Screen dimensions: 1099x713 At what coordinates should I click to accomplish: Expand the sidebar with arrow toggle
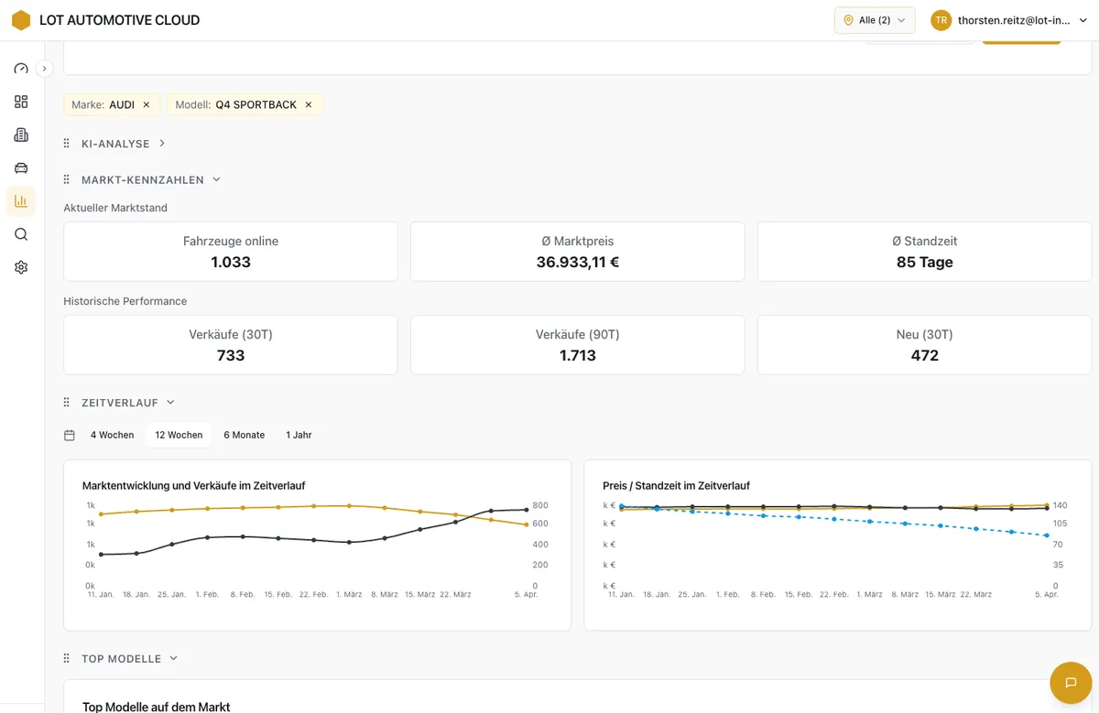[44, 69]
